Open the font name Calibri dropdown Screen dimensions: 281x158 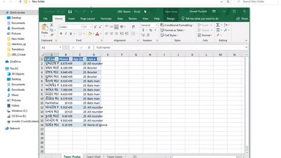click(82, 27)
